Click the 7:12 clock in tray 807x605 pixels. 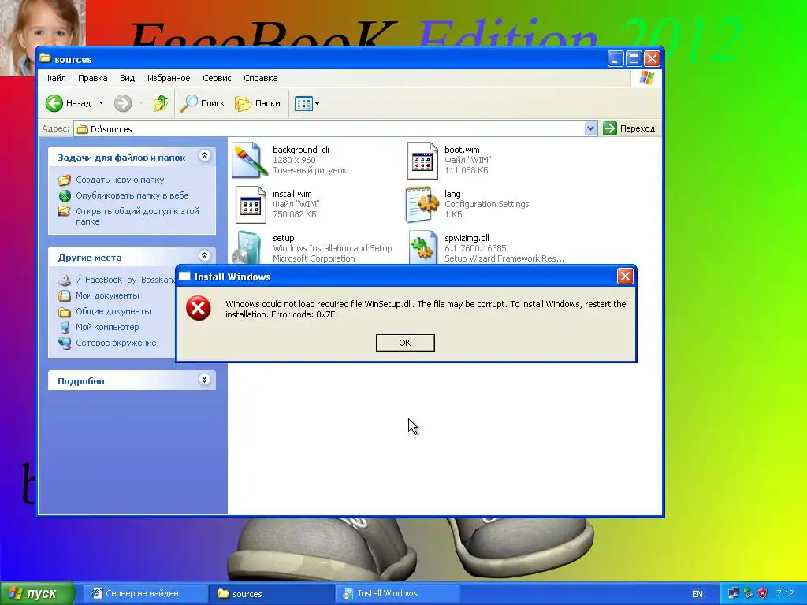(x=785, y=594)
